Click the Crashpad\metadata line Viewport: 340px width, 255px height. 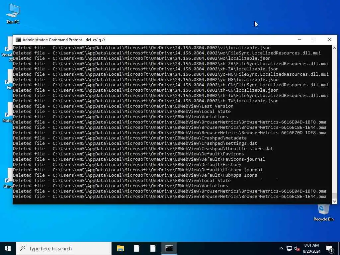130,138
